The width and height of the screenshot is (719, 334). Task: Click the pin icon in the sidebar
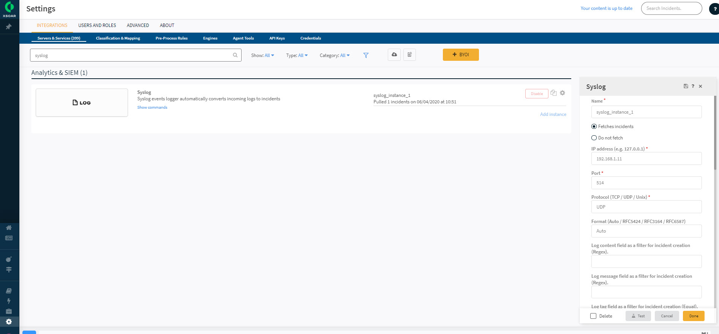tap(9, 27)
